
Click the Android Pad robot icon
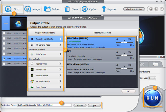click(32, 69)
